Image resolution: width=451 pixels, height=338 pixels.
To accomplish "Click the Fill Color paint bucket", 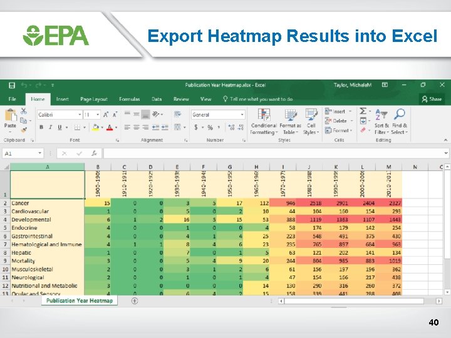I will pyautogui.click(x=96, y=127).
